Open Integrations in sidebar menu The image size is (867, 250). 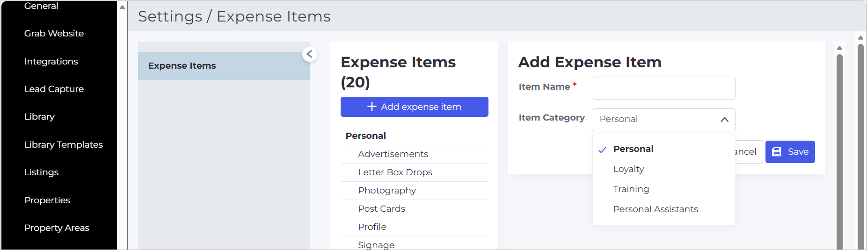pyautogui.click(x=51, y=62)
